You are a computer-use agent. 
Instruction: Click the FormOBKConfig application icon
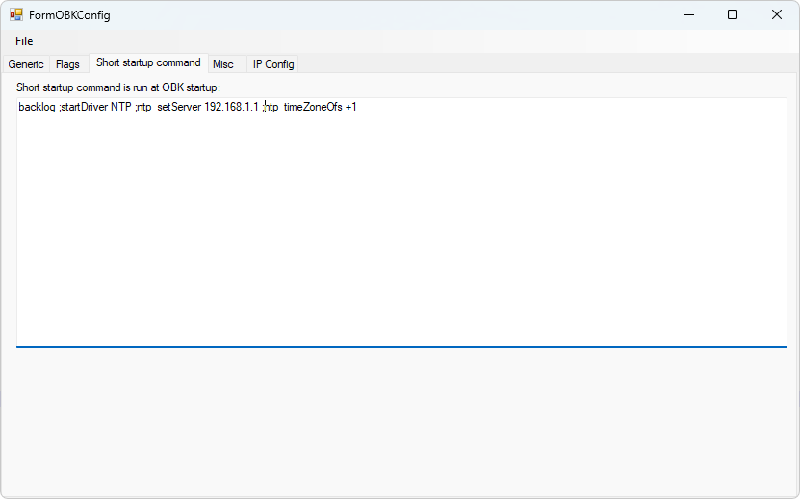click(x=16, y=14)
